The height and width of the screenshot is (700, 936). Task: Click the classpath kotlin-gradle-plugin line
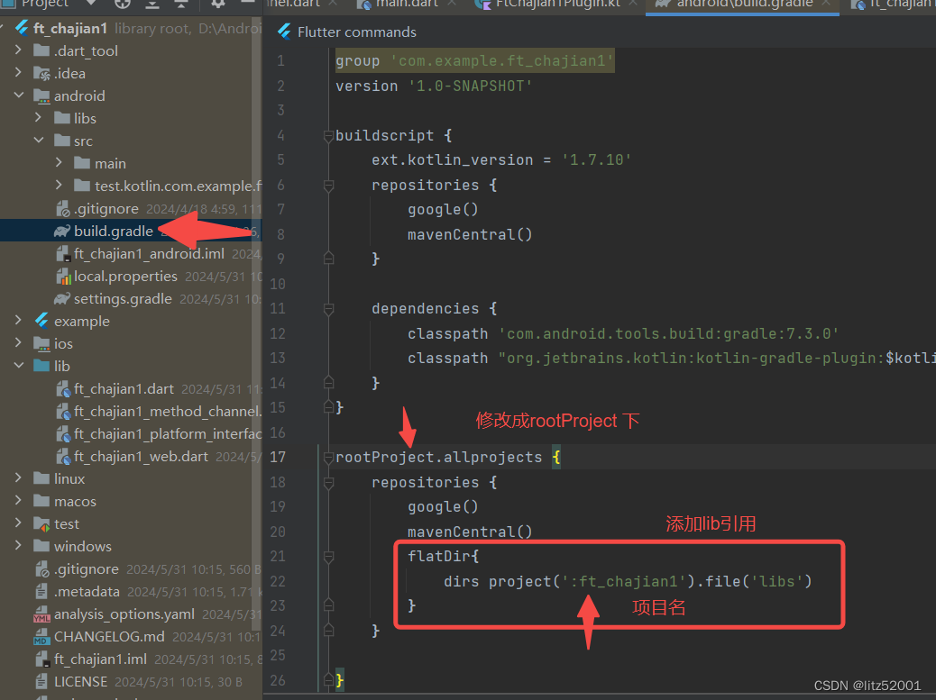tap(672, 358)
